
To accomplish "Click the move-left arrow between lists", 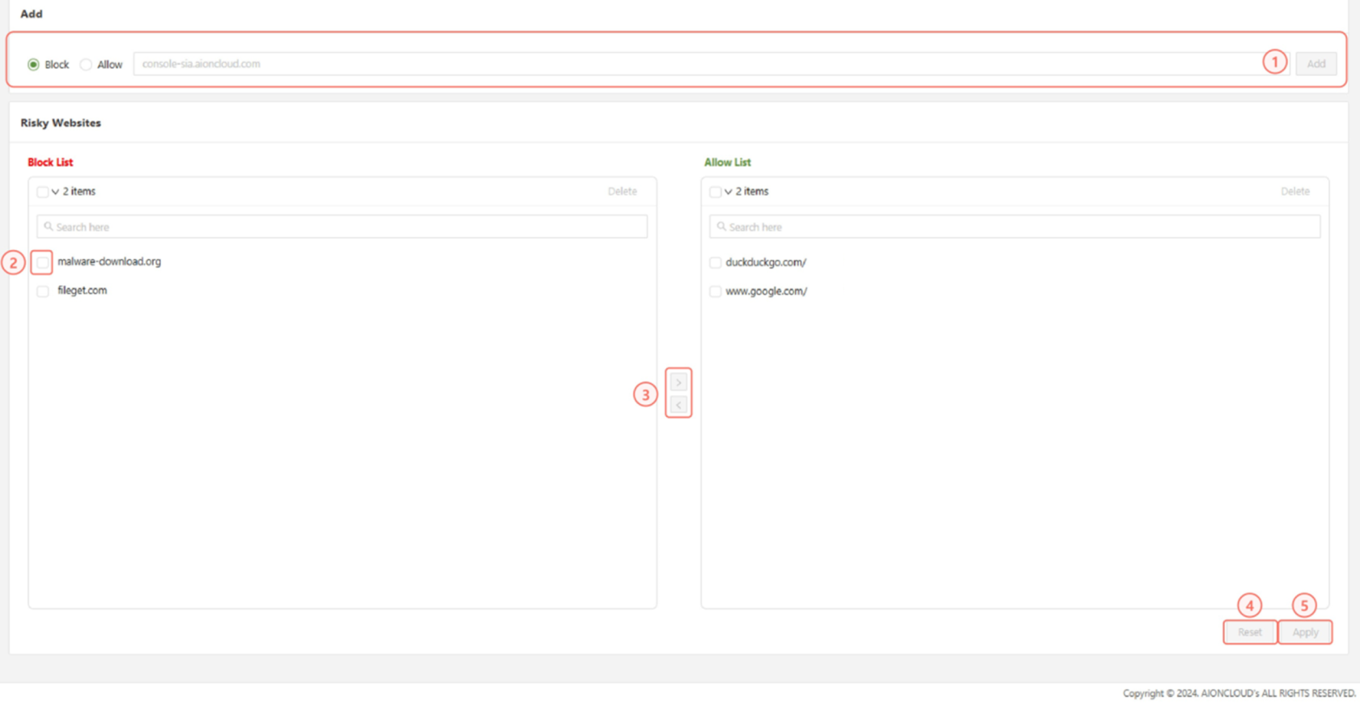I will [x=678, y=405].
